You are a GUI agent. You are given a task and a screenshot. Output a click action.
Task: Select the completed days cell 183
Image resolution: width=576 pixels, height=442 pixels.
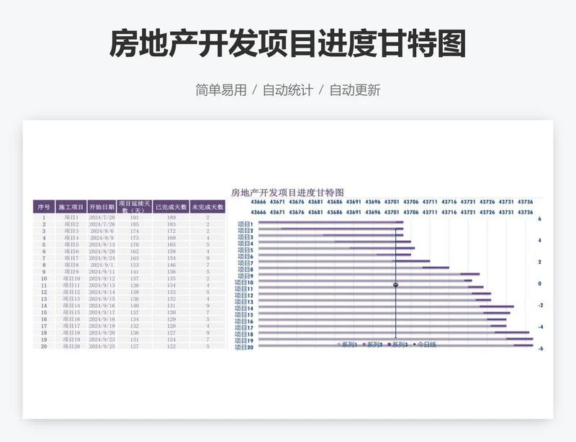point(171,224)
